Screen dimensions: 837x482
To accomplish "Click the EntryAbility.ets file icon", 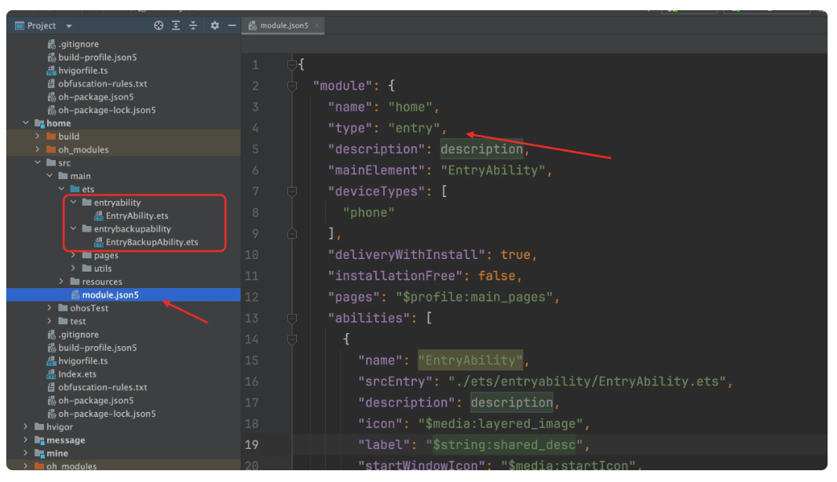I will pyautogui.click(x=99, y=216).
